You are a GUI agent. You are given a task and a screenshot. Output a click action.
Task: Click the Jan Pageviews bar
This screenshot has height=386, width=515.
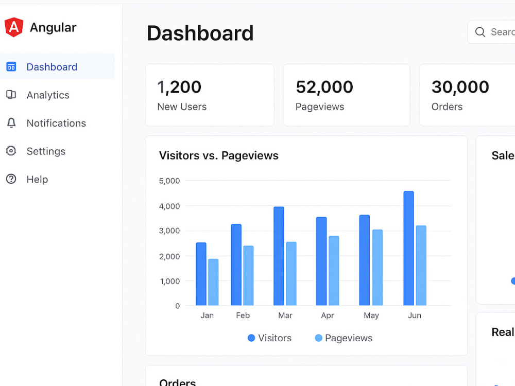click(214, 282)
